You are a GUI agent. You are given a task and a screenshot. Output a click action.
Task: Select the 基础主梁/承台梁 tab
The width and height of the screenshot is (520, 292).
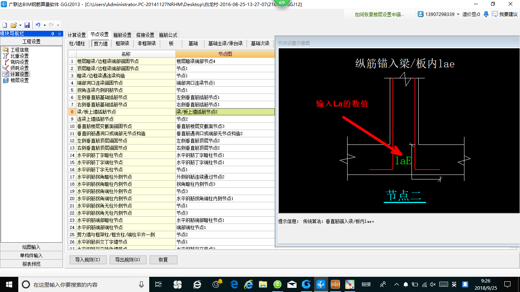tap(225, 43)
